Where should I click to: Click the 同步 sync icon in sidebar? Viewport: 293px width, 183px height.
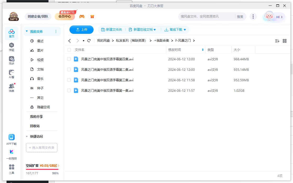pos(11,59)
